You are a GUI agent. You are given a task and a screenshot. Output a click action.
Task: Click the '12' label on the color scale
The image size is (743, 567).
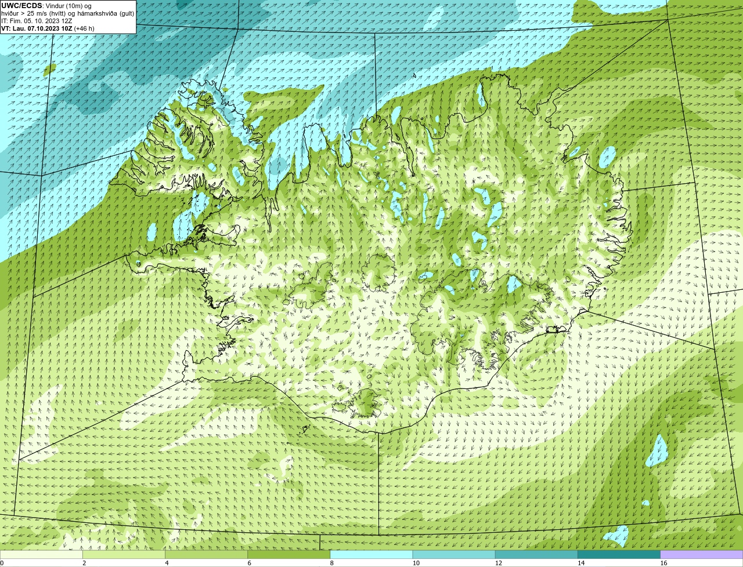(x=499, y=563)
